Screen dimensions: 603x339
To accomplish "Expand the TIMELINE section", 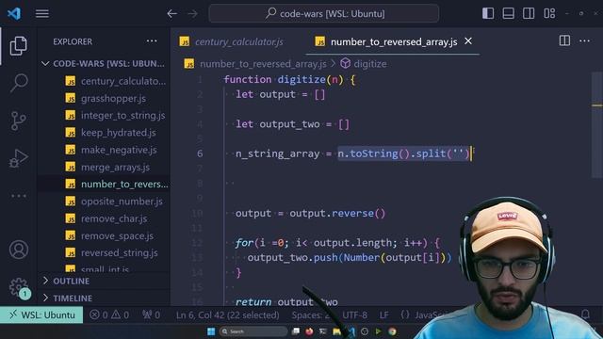I will (x=104, y=298).
